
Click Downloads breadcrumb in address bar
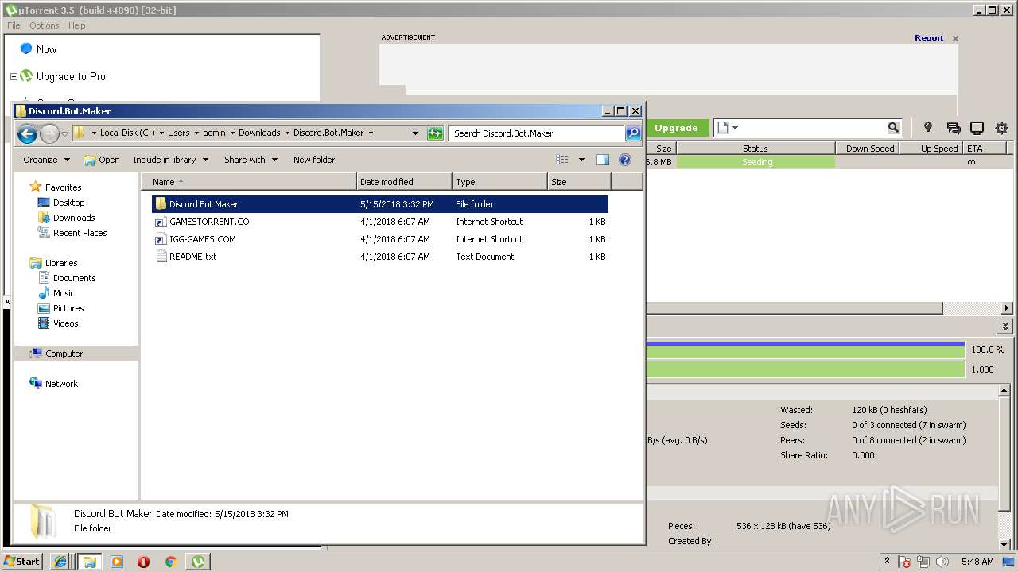(x=259, y=133)
